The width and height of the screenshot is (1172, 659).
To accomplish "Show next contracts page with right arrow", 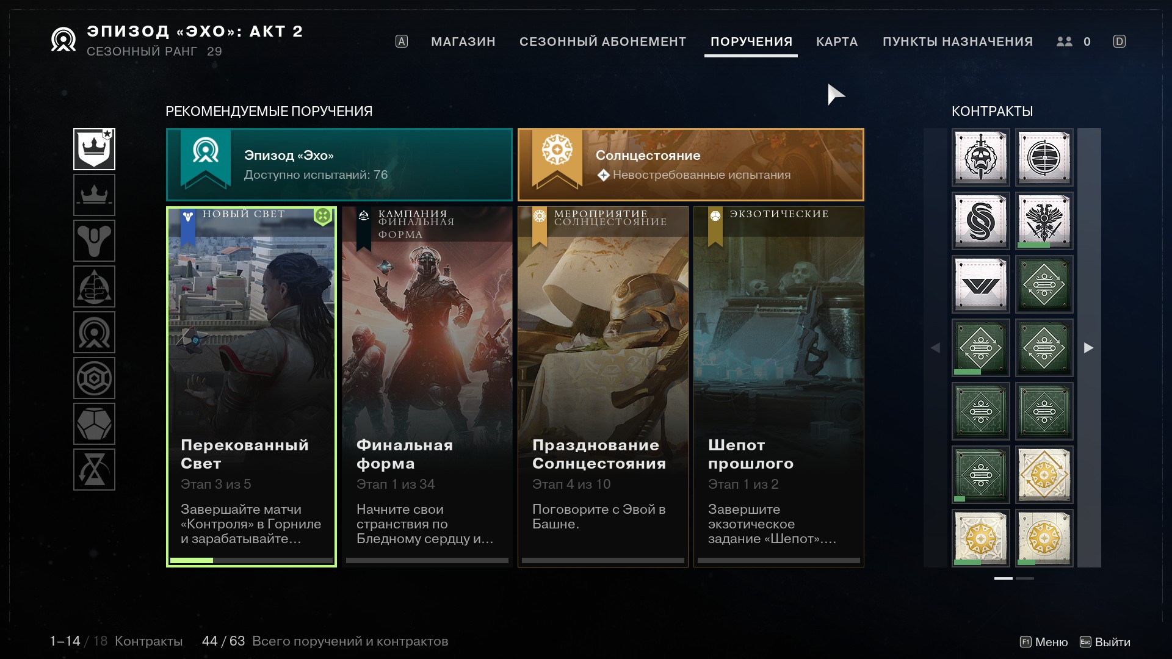I will pos(1089,348).
